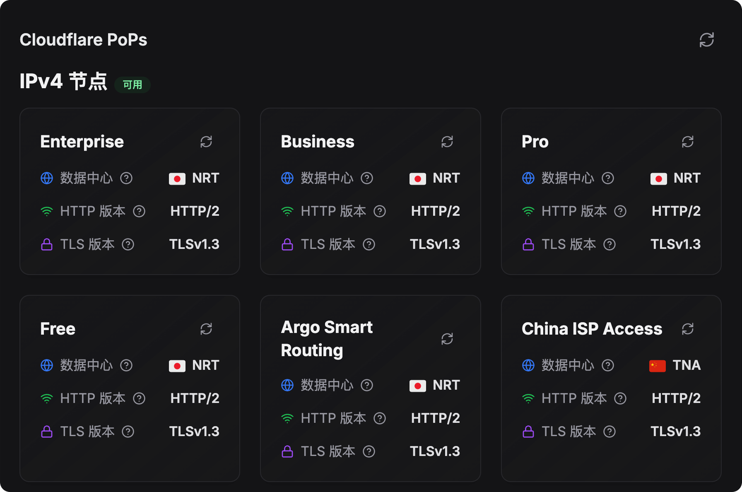Show help for Argo TLS 版本
The height and width of the screenshot is (492, 742).
pyautogui.click(x=369, y=451)
